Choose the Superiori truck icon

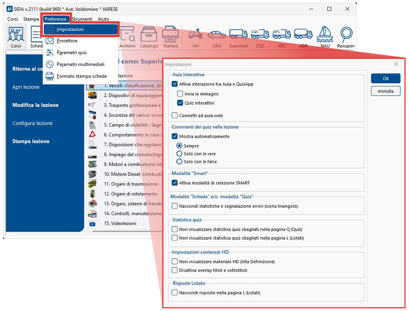[x=239, y=36]
